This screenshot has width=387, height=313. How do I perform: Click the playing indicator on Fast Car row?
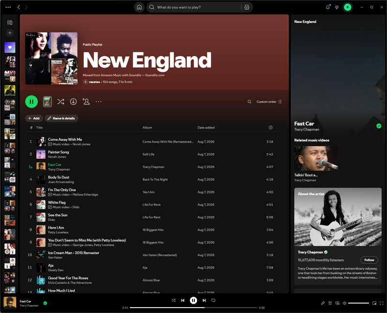pos(30,166)
